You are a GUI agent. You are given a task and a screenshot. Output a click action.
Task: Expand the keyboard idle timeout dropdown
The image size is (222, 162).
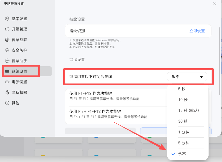coord(187,77)
